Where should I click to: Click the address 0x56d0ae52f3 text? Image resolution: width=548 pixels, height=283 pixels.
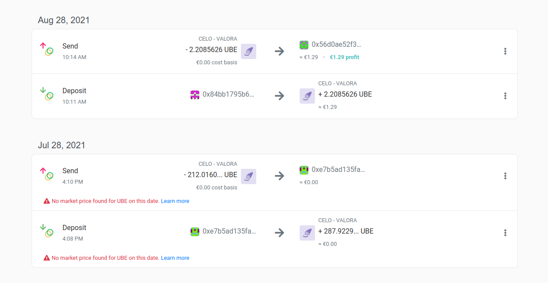[336, 45]
